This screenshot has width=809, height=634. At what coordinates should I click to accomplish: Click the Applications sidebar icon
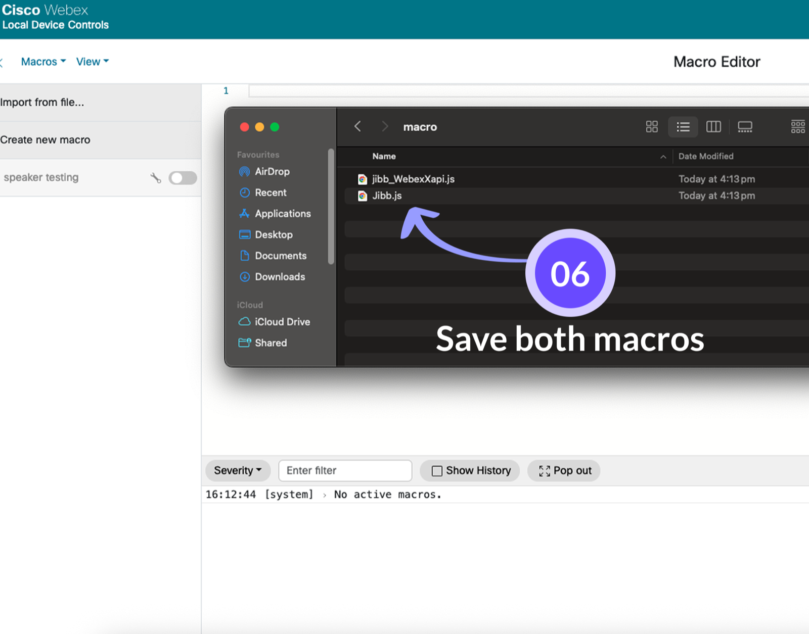244,214
